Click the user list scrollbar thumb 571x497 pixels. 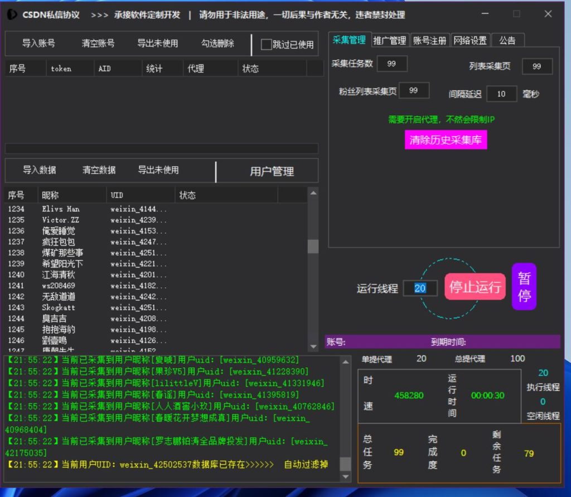coord(313,246)
